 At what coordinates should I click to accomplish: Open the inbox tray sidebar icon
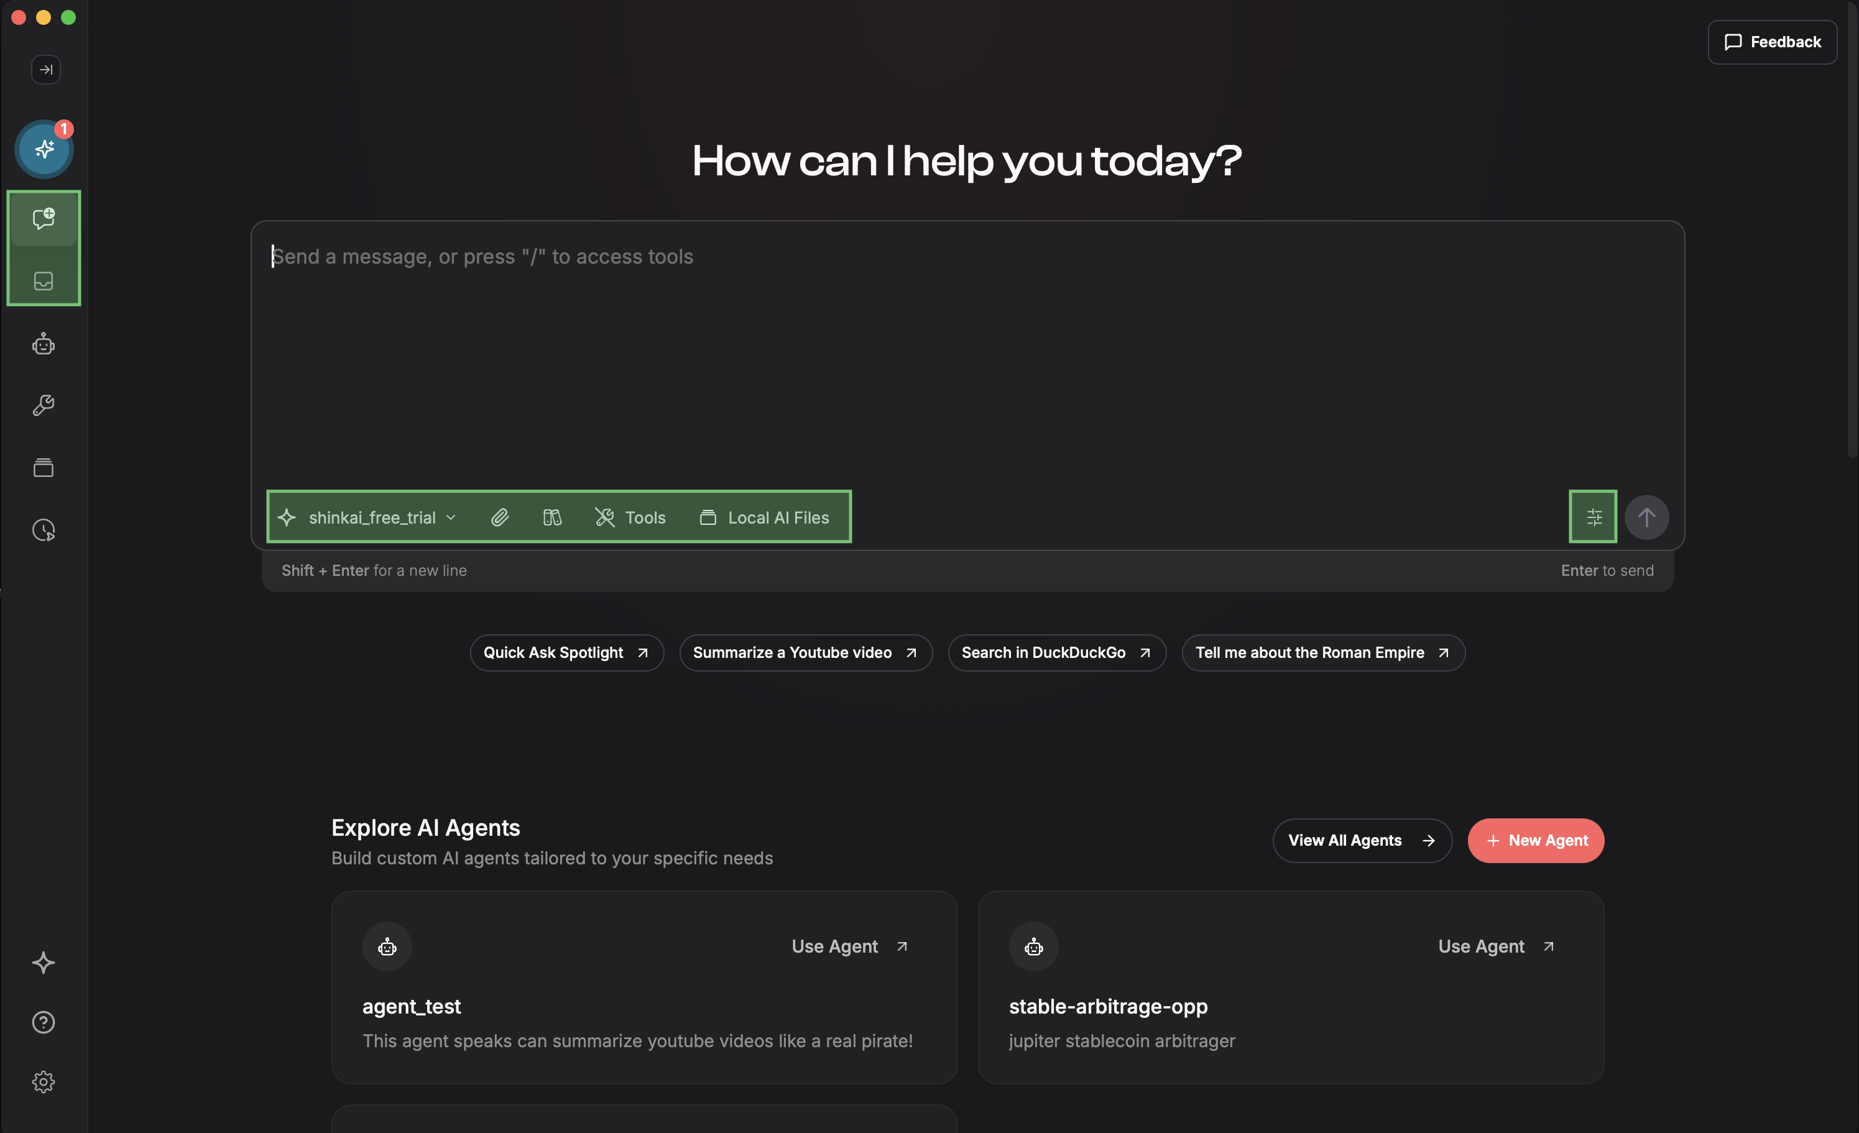pos(44,281)
